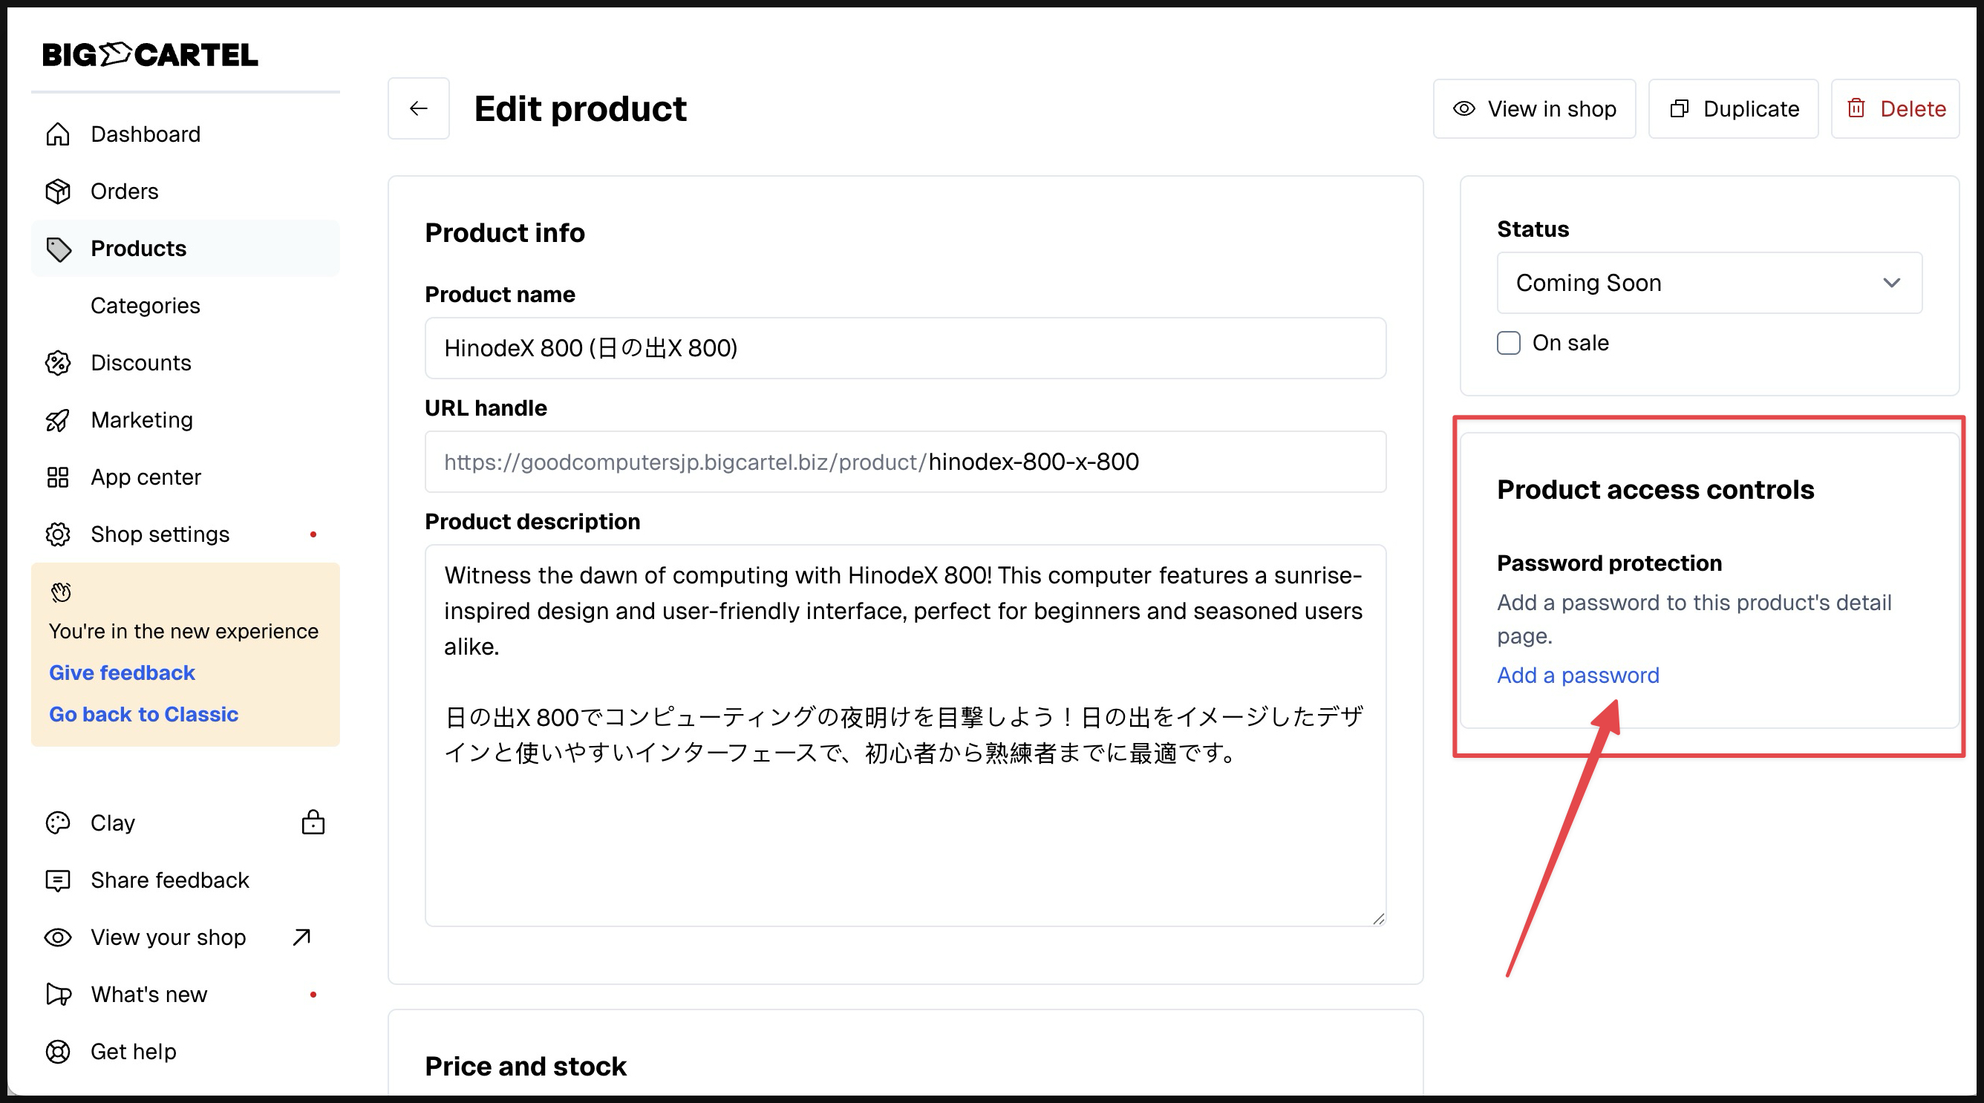The image size is (1984, 1103).
Task: Click the chevron arrow in Status field
Action: [x=1890, y=283]
